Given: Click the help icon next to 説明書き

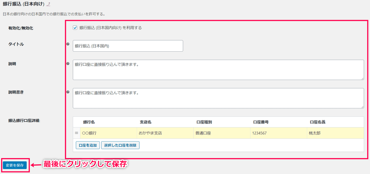Looking at the screenshot, I should coord(68,92).
